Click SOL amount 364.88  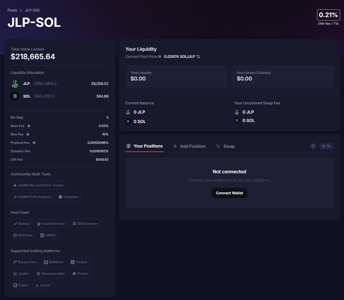tap(102, 96)
